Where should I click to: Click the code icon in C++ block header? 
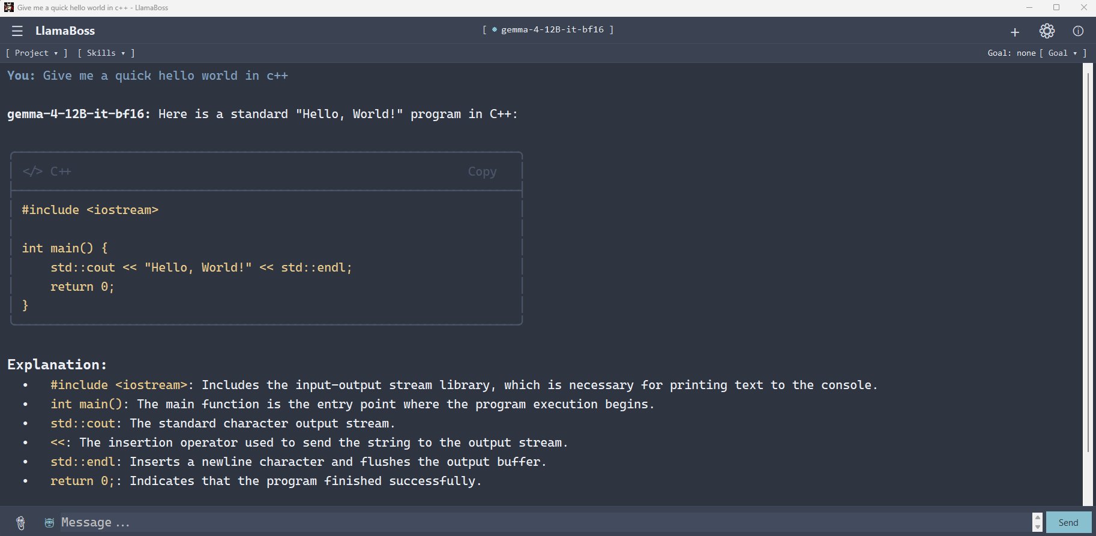pyautogui.click(x=32, y=171)
